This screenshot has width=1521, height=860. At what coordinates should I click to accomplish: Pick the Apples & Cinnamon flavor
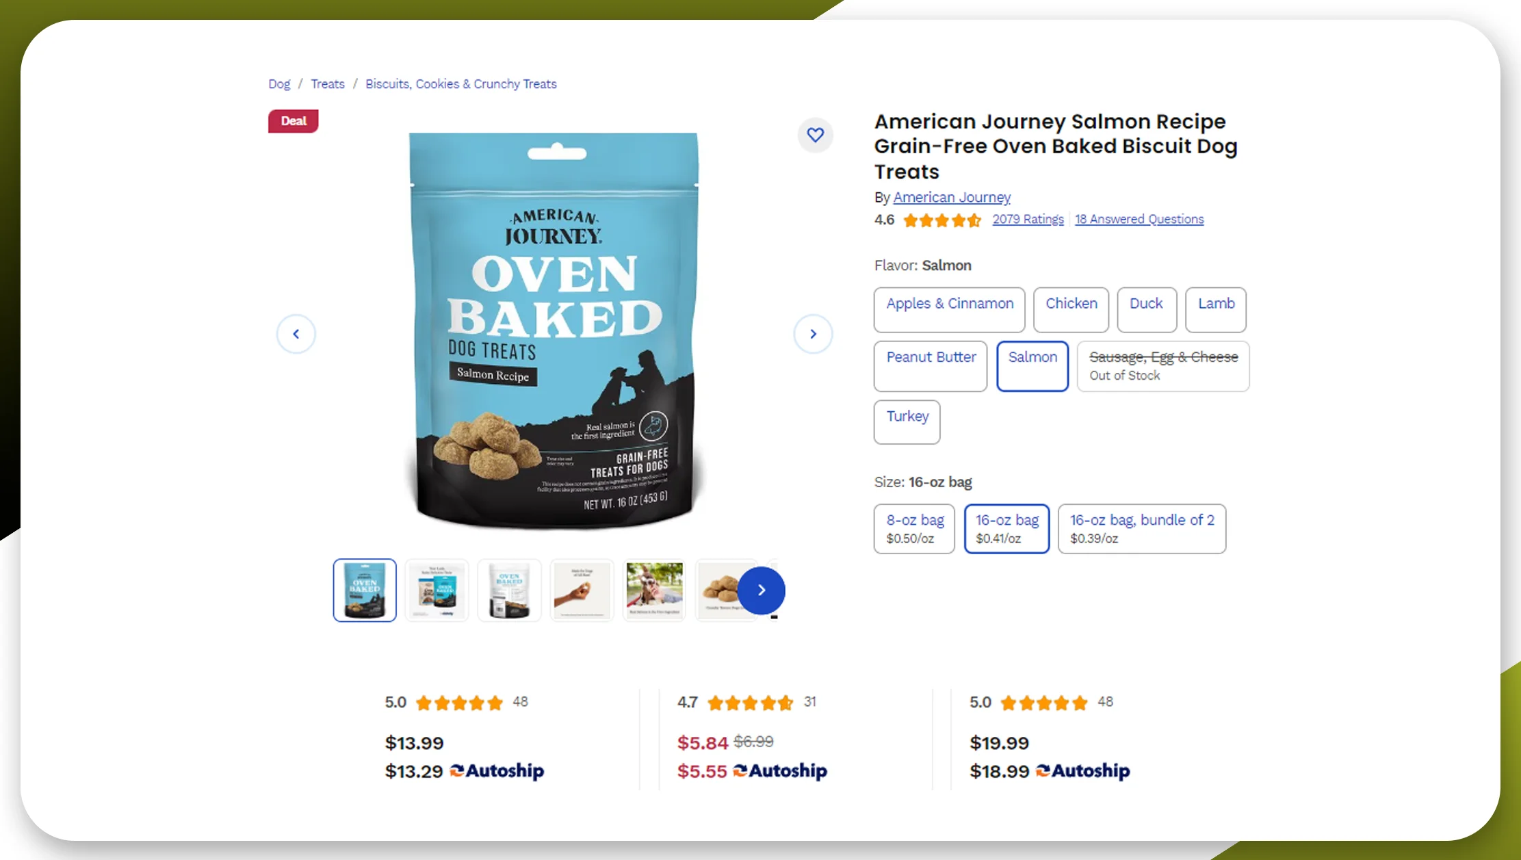coord(949,309)
